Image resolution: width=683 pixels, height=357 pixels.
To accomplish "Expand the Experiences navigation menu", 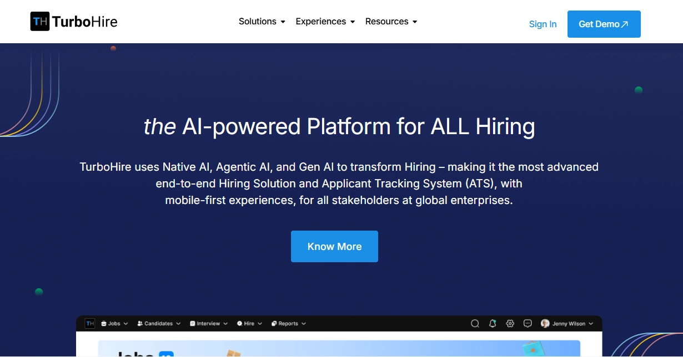I will 325,22.
